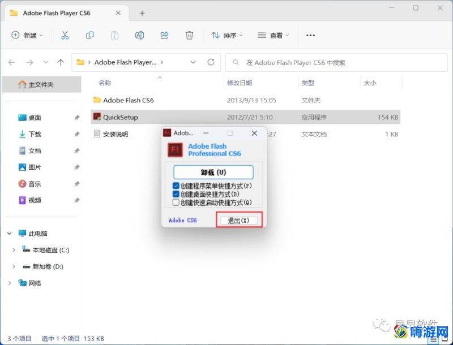Click the Delete trash bin icon

(189, 35)
